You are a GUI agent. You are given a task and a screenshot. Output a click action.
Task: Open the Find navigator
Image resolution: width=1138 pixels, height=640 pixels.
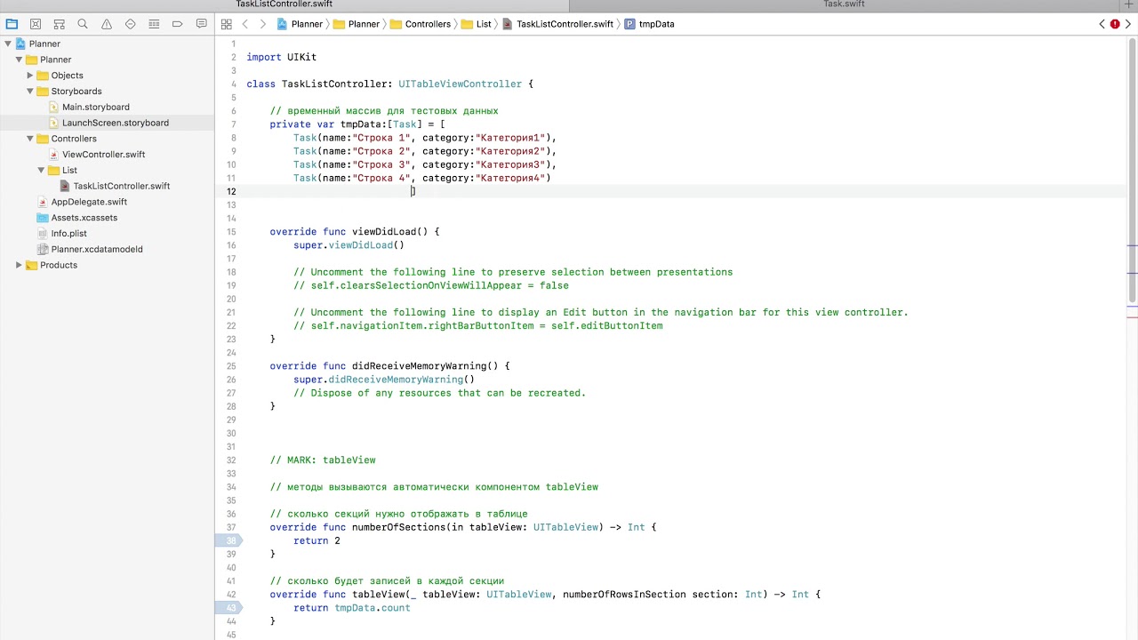point(83,24)
